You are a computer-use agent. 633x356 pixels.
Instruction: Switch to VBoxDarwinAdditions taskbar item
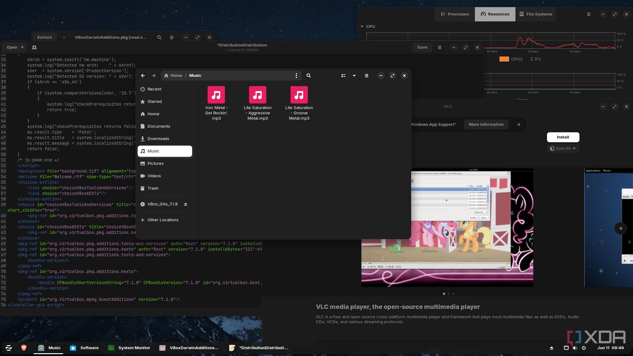click(x=189, y=348)
